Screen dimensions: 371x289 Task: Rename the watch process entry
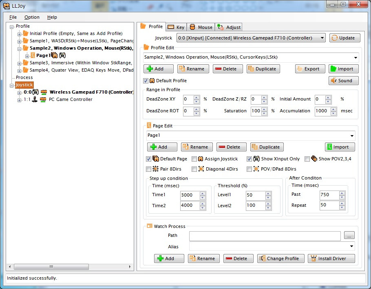pos(204,258)
